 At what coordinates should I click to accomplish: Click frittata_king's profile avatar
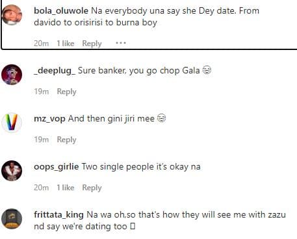click(x=12, y=219)
